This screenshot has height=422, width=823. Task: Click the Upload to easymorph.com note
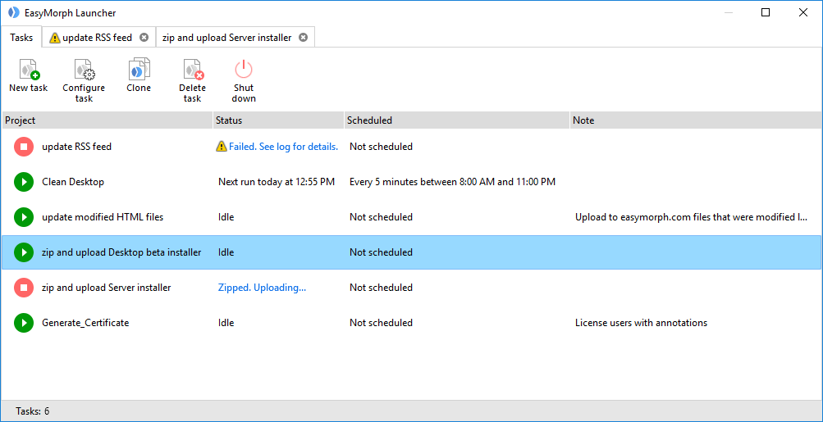pos(691,217)
